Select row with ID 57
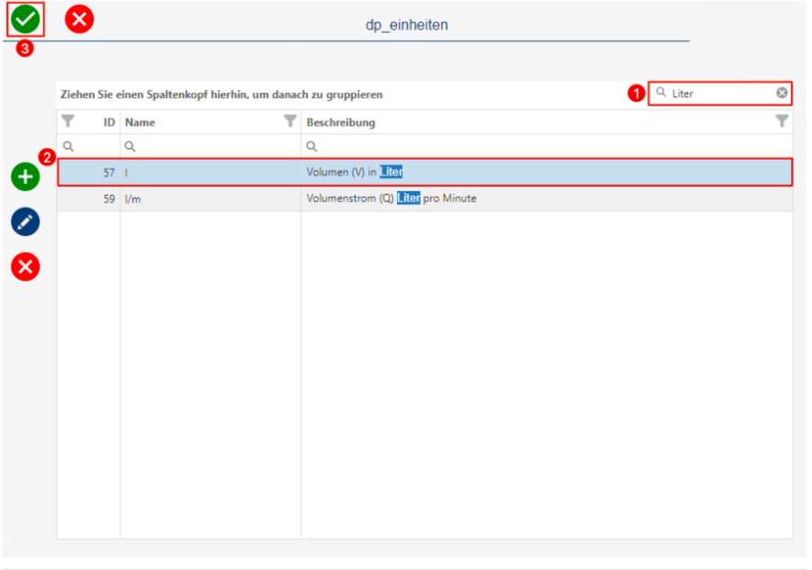 [x=424, y=172]
